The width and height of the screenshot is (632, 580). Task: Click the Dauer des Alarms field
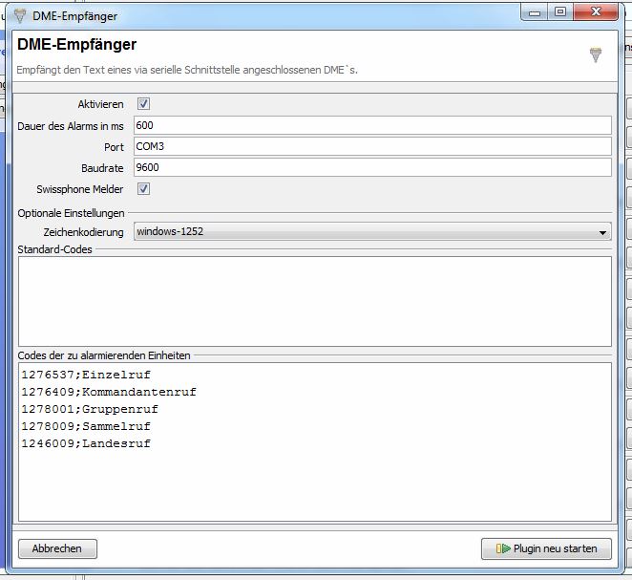pyautogui.click(x=372, y=126)
